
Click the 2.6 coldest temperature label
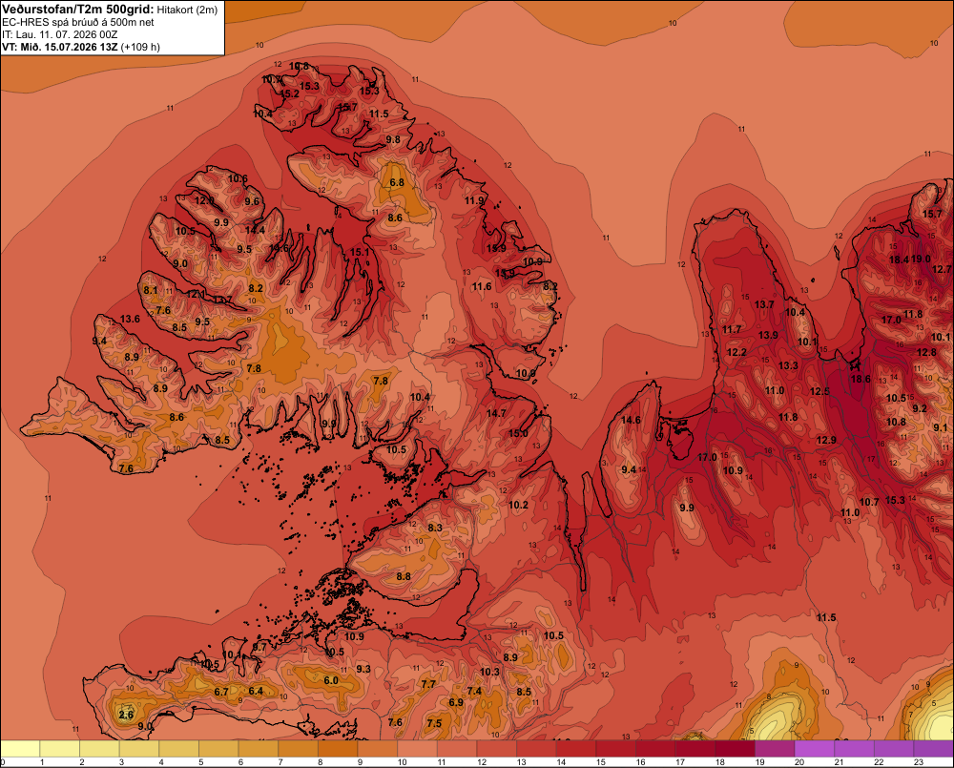[x=126, y=715]
